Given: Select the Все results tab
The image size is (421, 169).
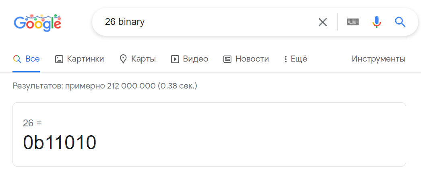Looking at the screenshot, I should click(x=27, y=59).
